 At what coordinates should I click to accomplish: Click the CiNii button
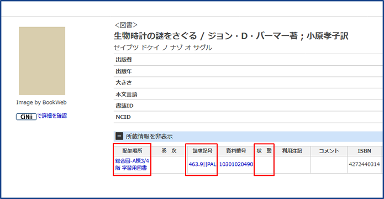tap(26, 117)
